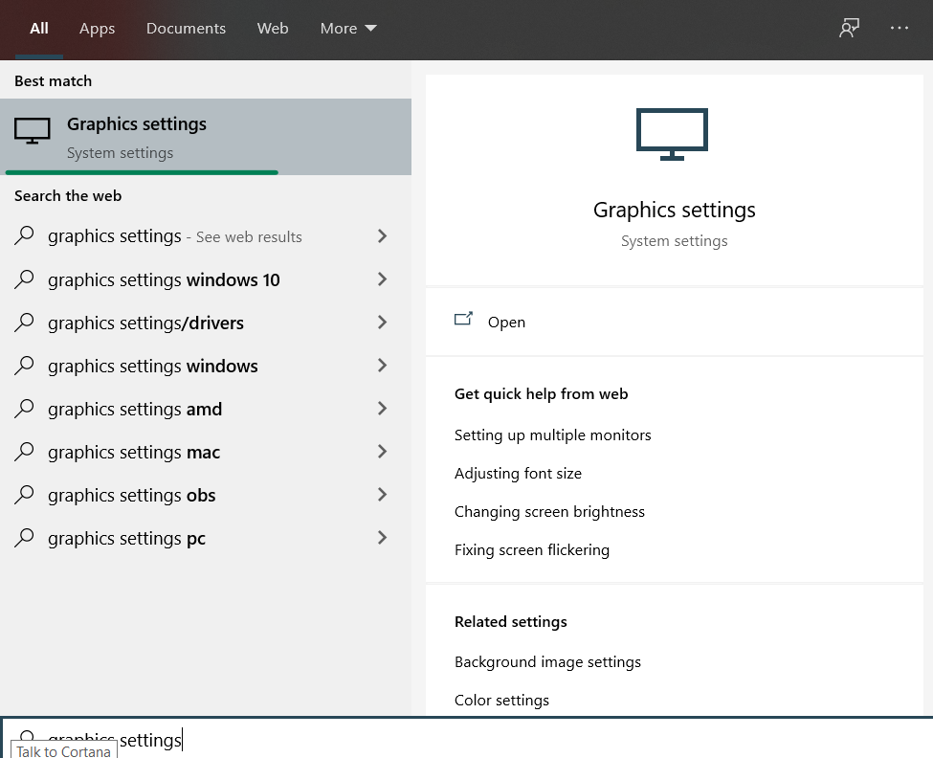This screenshot has width=933, height=758.
Task: Click the large monitor icon in preview pane
Action: click(672, 134)
